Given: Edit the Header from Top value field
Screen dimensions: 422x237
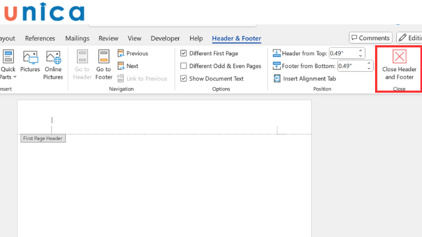Looking at the screenshot, I should tap(343, 53).
